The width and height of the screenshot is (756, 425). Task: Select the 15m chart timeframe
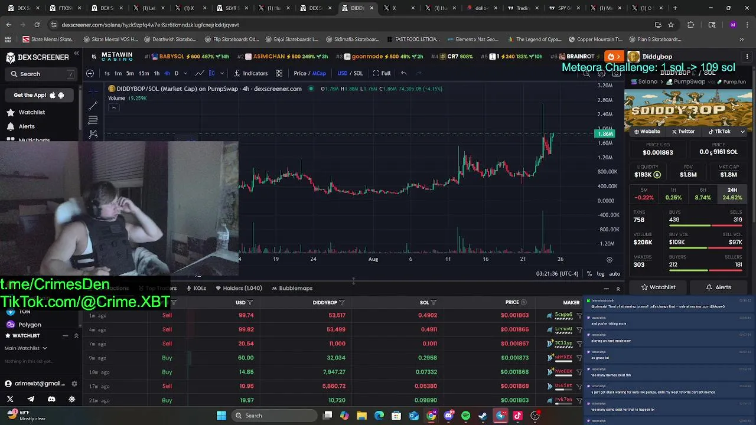pyautogui.click(x=144, y=73)
